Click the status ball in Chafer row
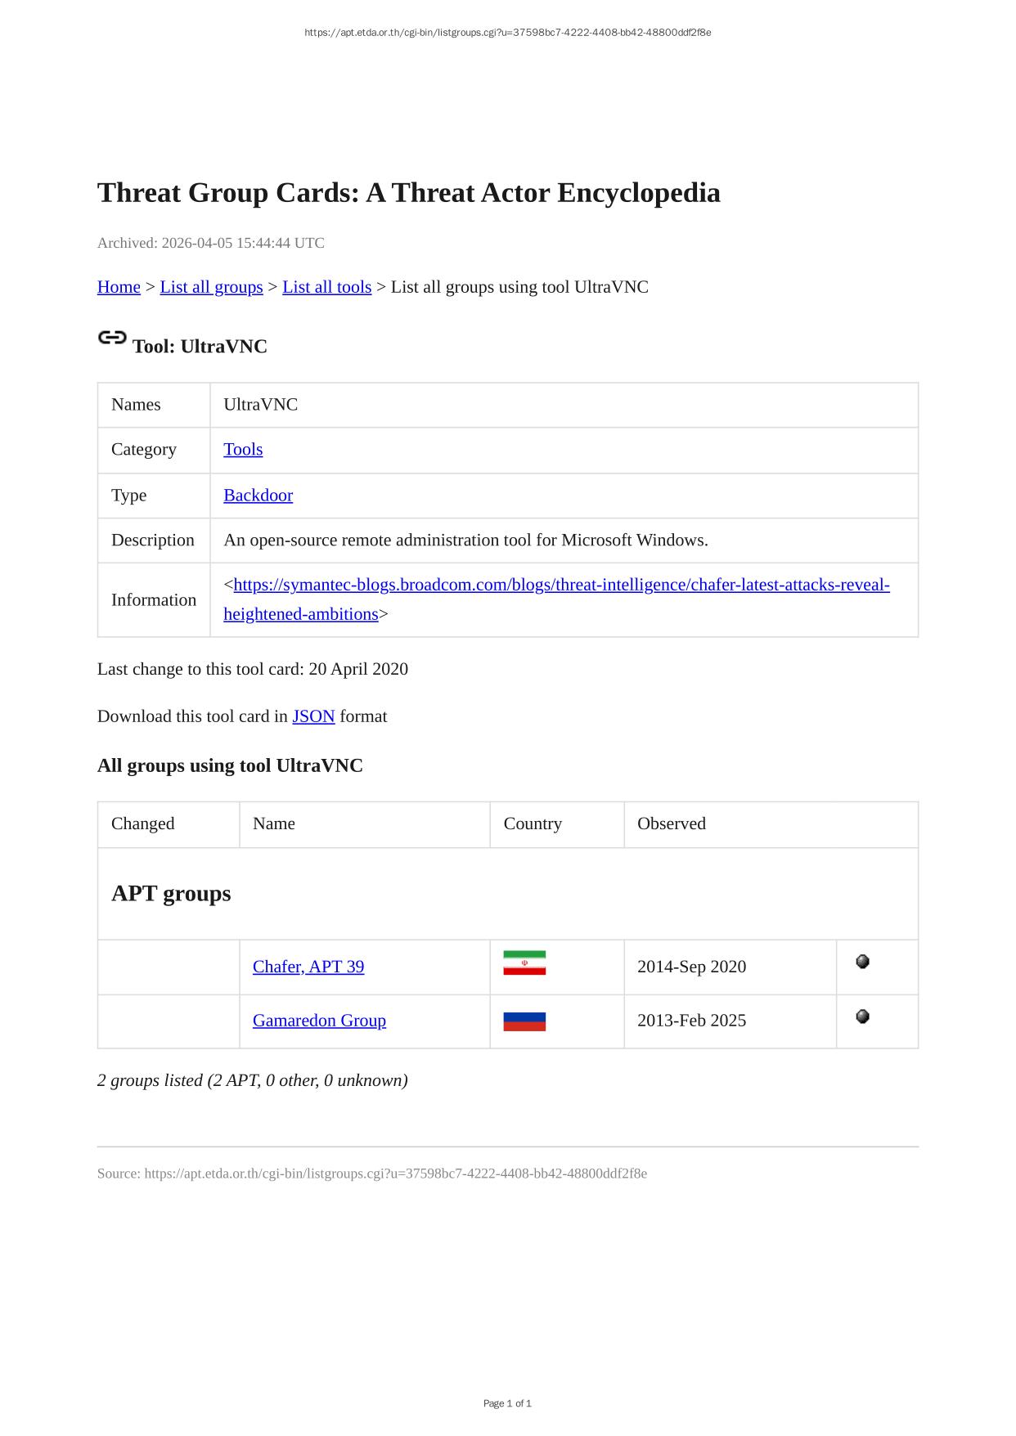The width and height of the screenshot is (1016, 1436). tap(862, 962)
